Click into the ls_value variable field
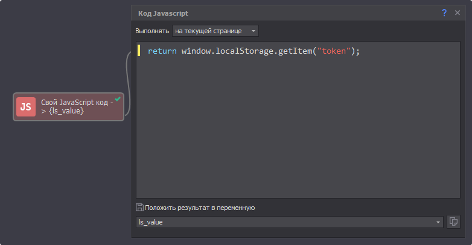 (284, 222)
